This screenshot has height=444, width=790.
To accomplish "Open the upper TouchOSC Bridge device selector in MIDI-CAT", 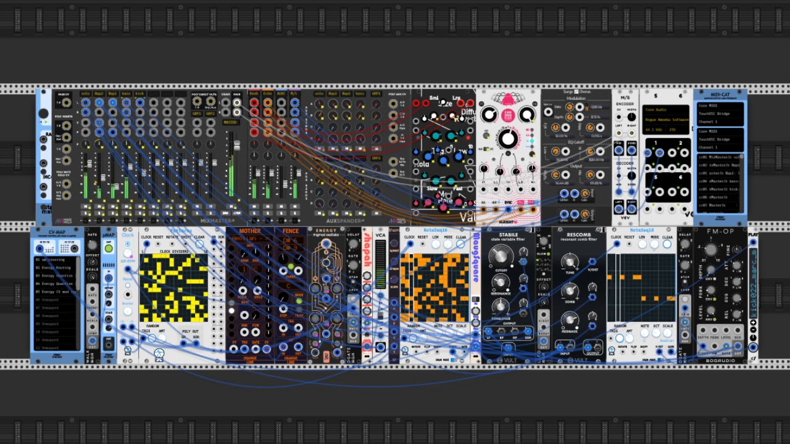I will coord(720,113).
